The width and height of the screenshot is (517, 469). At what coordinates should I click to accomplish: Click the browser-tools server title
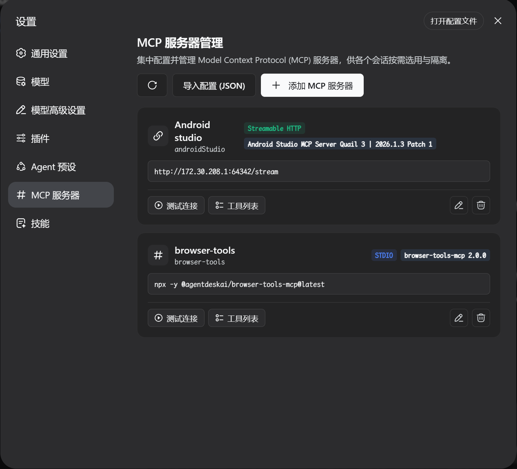[x=205, y=250]
